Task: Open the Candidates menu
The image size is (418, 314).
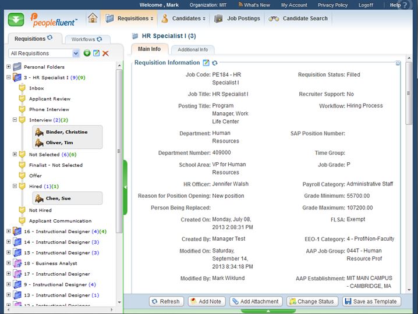Action: click(x=184, y=19)
